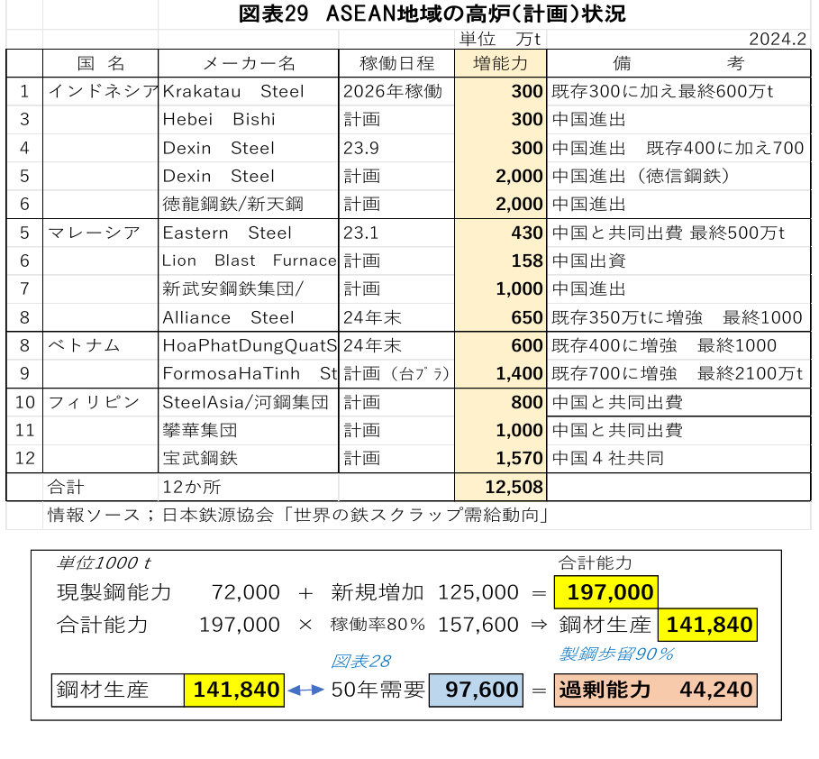Select the yellow 197,000 total capacity box
This screenshot has height=759, width=819.
(x=605, y=592)
